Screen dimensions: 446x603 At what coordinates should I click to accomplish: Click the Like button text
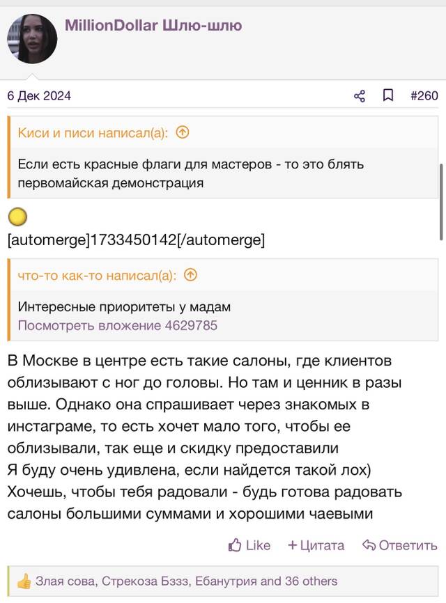[258, 545]
